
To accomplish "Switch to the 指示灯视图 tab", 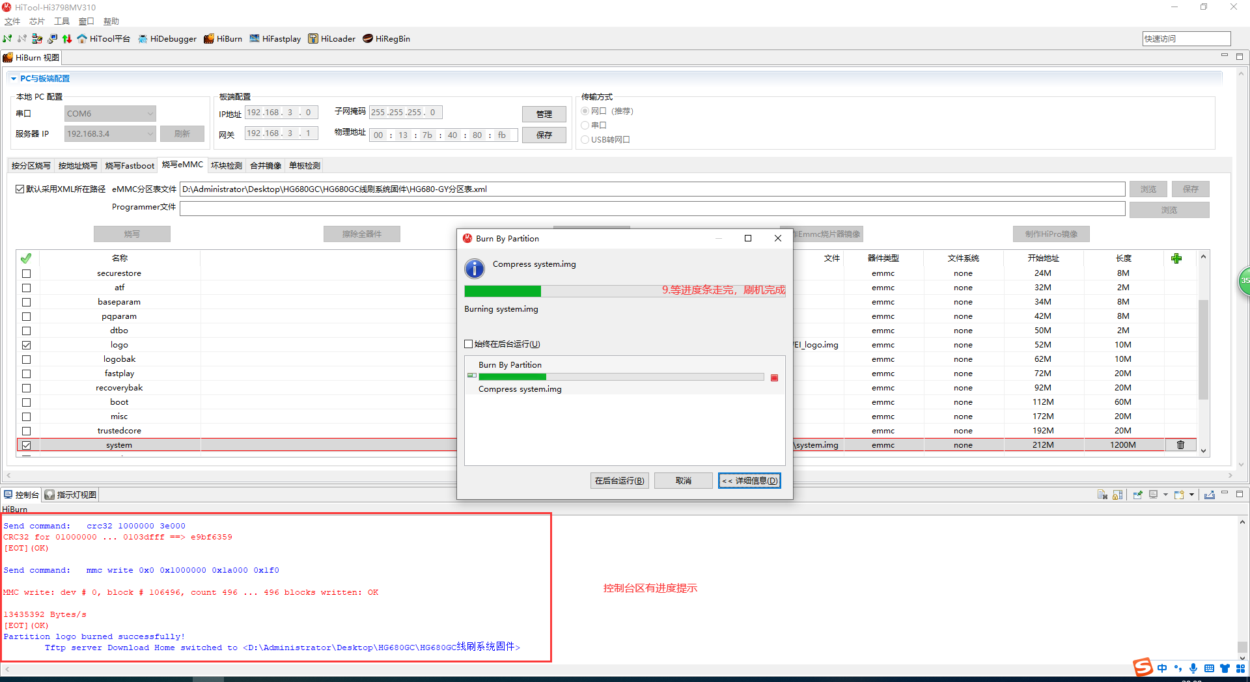I will 72,495.
